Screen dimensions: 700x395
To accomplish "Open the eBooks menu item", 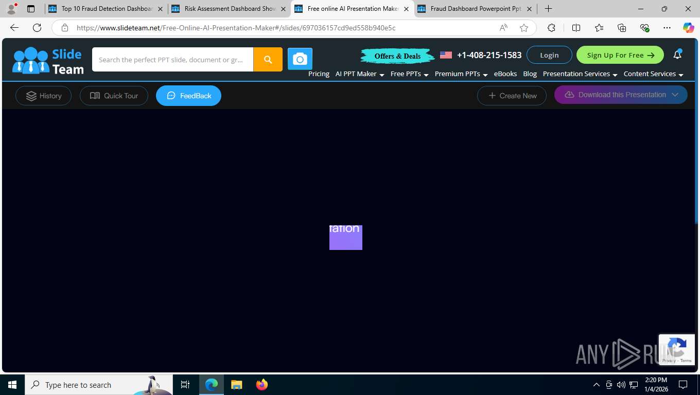I will [x=505, y=74].
